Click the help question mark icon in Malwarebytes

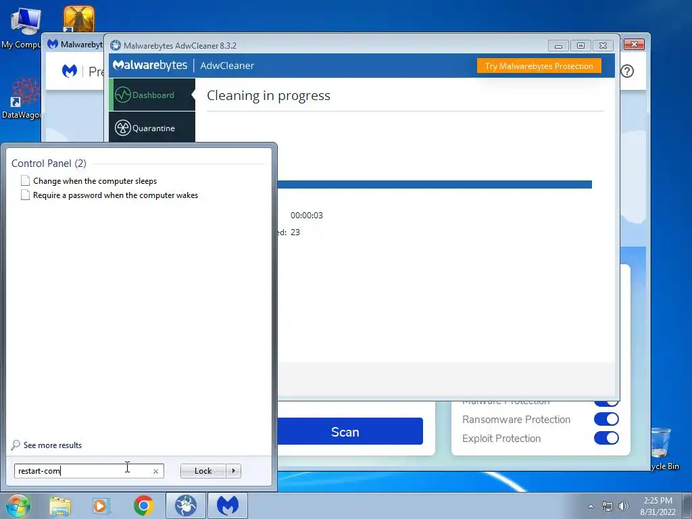click(626, 71)
